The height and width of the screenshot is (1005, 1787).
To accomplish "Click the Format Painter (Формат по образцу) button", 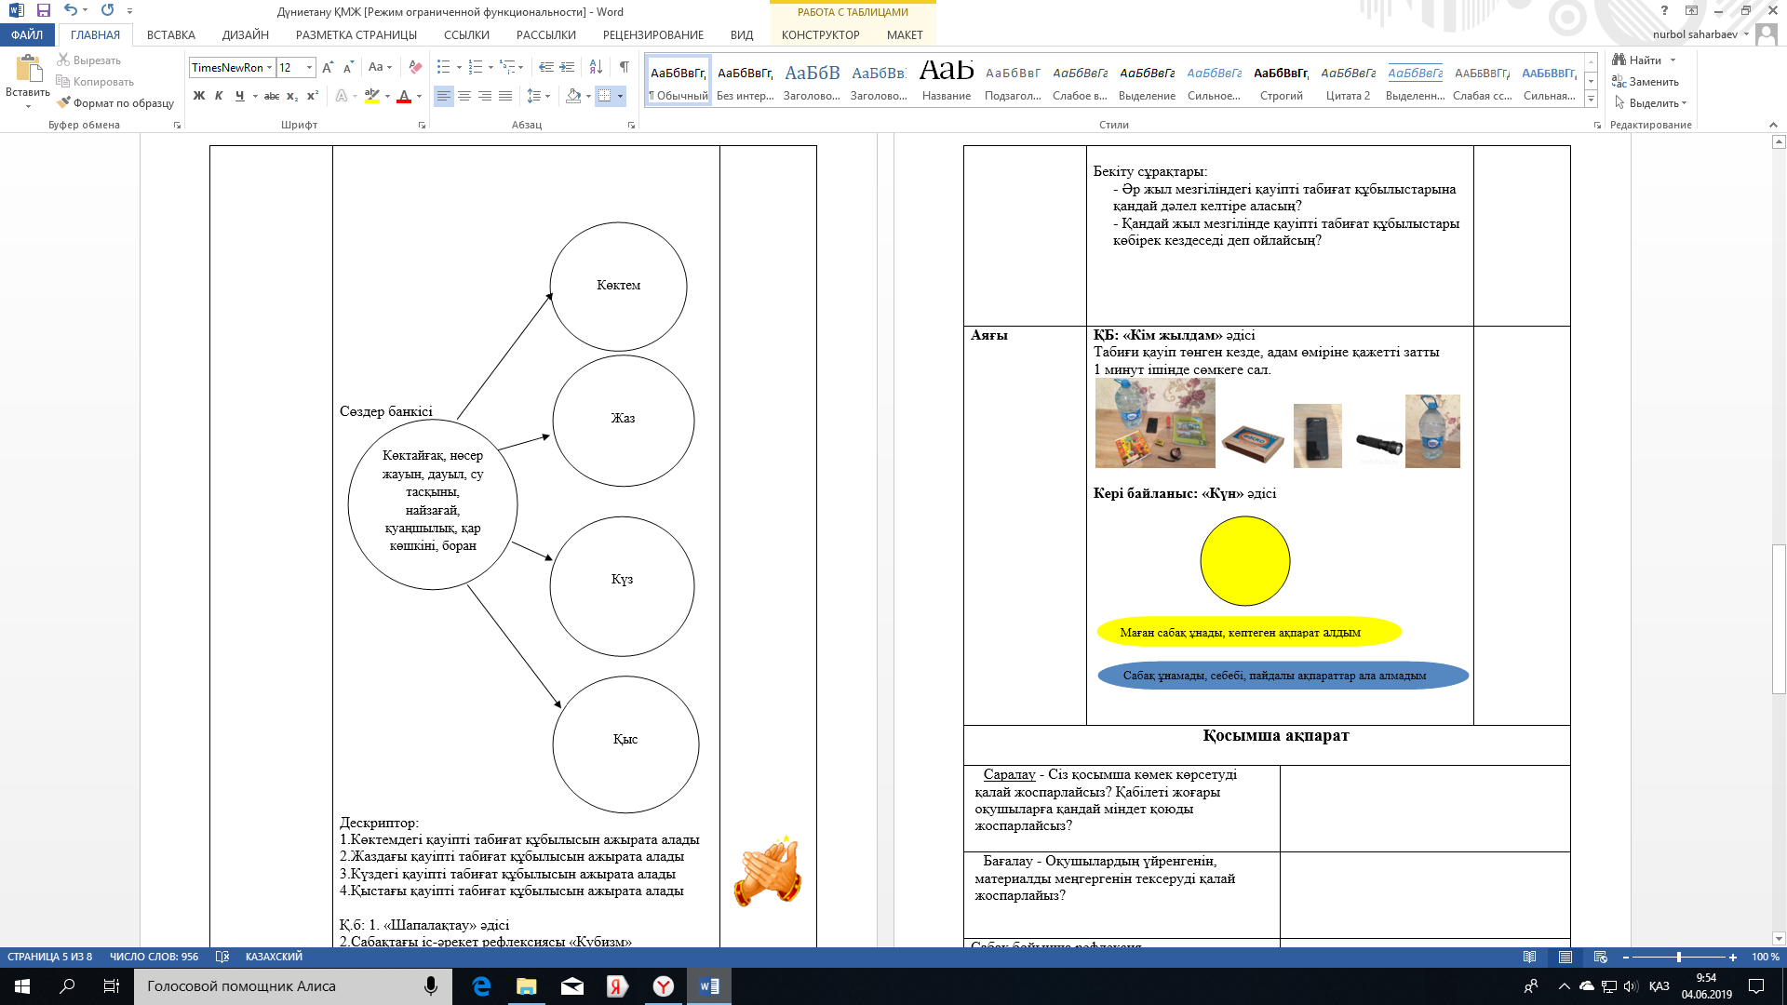I will (x=115, y=103).
